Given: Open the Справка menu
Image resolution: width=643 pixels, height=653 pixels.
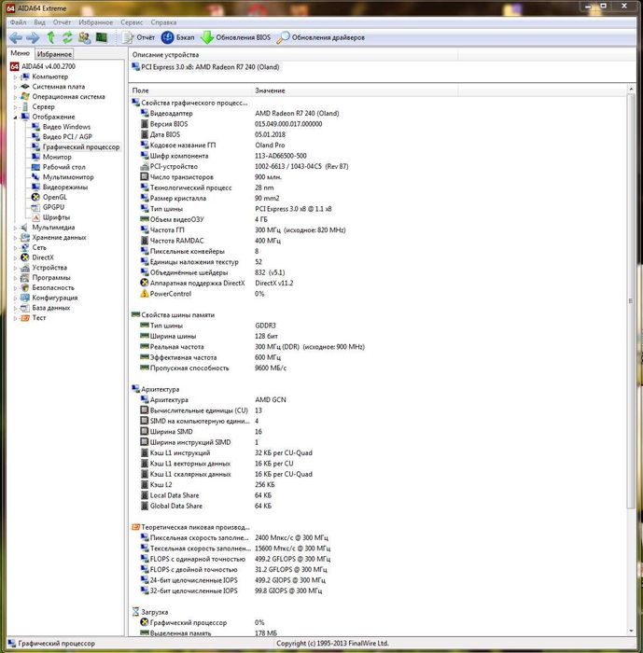Looking at the screenshot, I should pos(163,22).
